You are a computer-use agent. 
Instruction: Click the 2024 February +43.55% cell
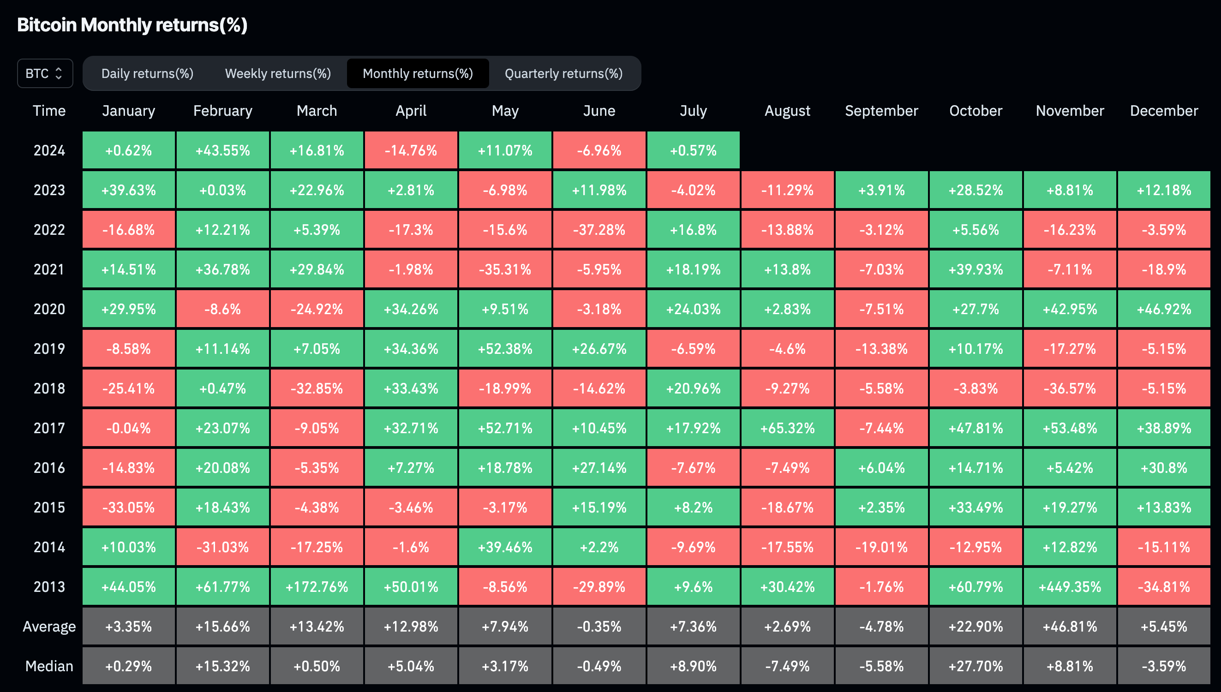tap(222, 151)
